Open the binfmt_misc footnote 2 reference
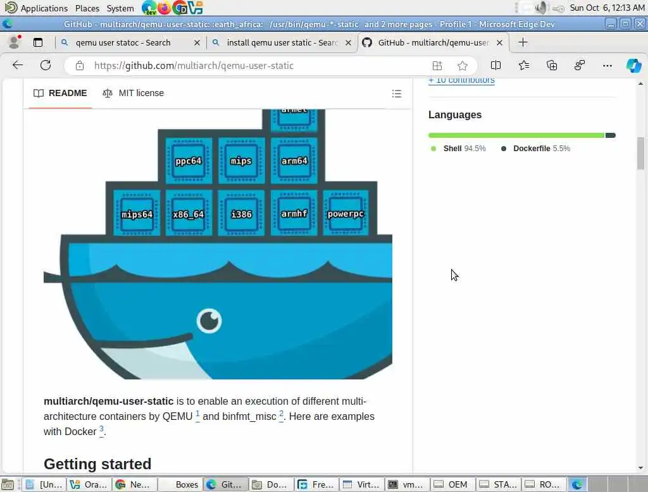Viewport: 648px width, 492px height. [281, 414]
